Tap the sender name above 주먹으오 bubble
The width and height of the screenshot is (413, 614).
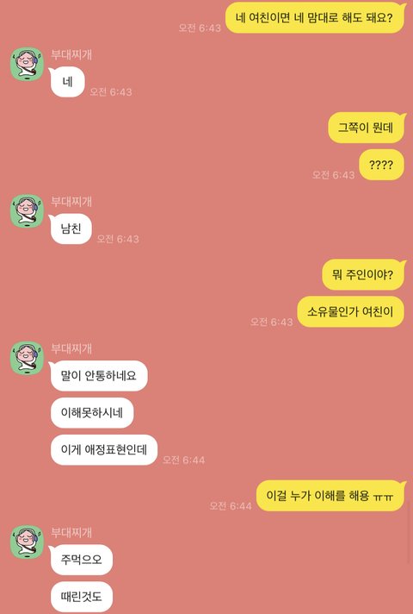(71, 532)
